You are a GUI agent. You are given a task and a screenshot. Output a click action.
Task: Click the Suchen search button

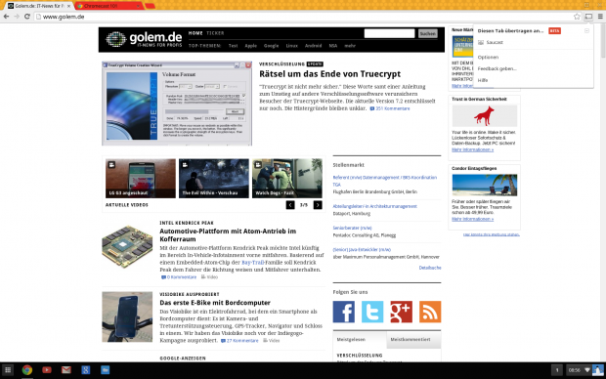pyautogui.click(x=428, y=33)
